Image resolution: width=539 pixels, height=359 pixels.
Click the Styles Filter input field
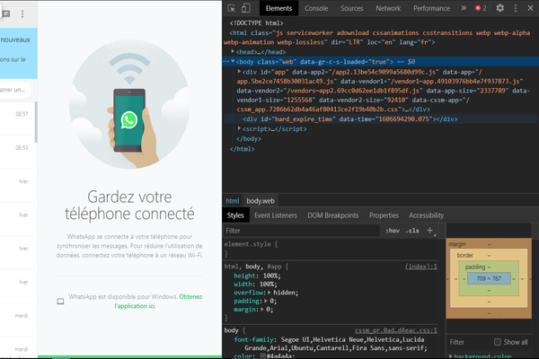[302, 231]
